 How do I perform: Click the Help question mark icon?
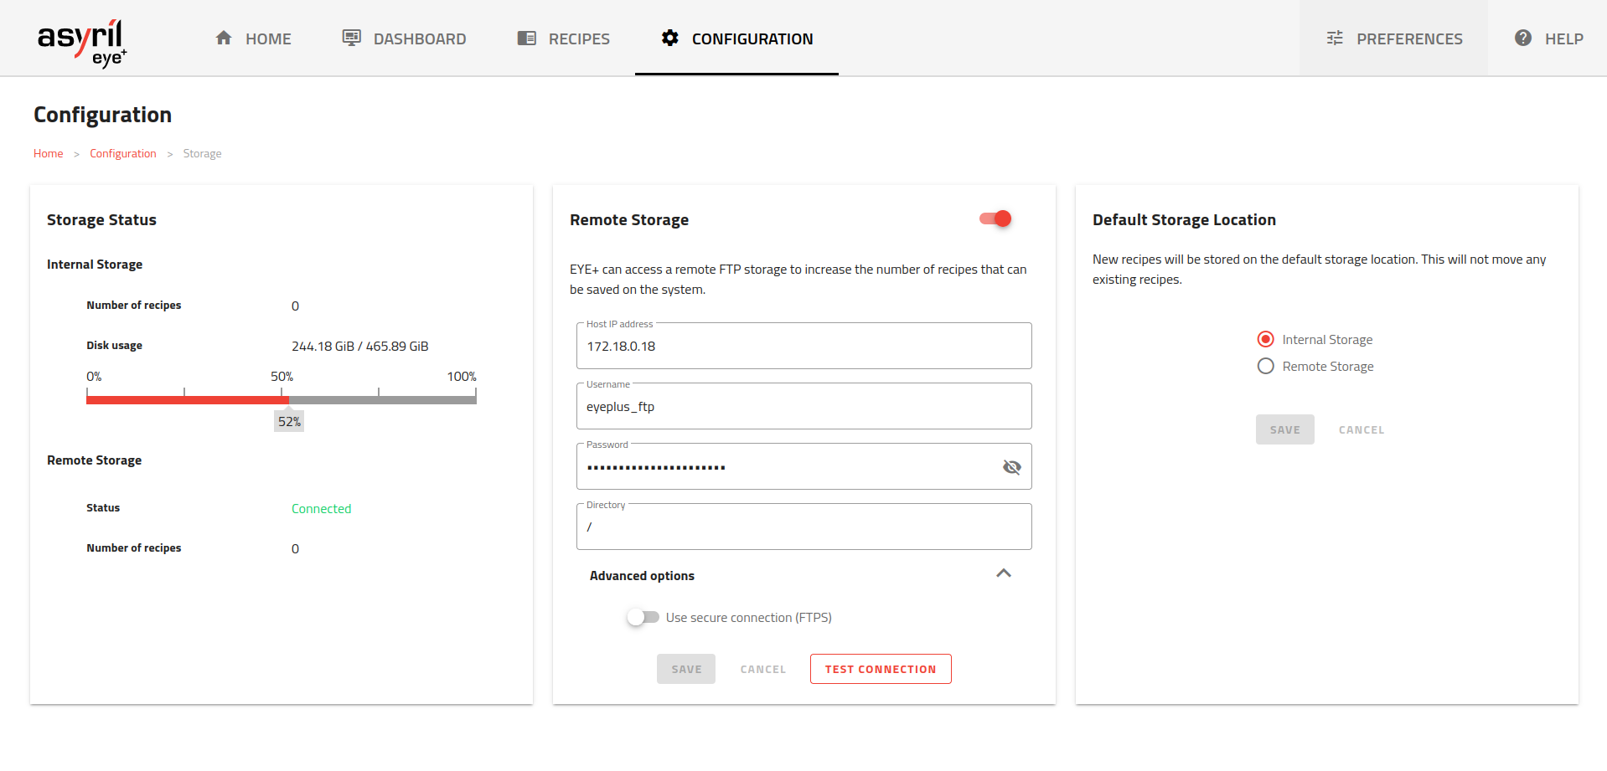pyautogui.click(x=1523, y=39)
